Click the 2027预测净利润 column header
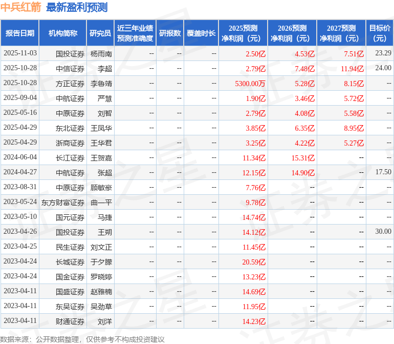The width and height of the screenshot is (394, 344). coord(341,33)
